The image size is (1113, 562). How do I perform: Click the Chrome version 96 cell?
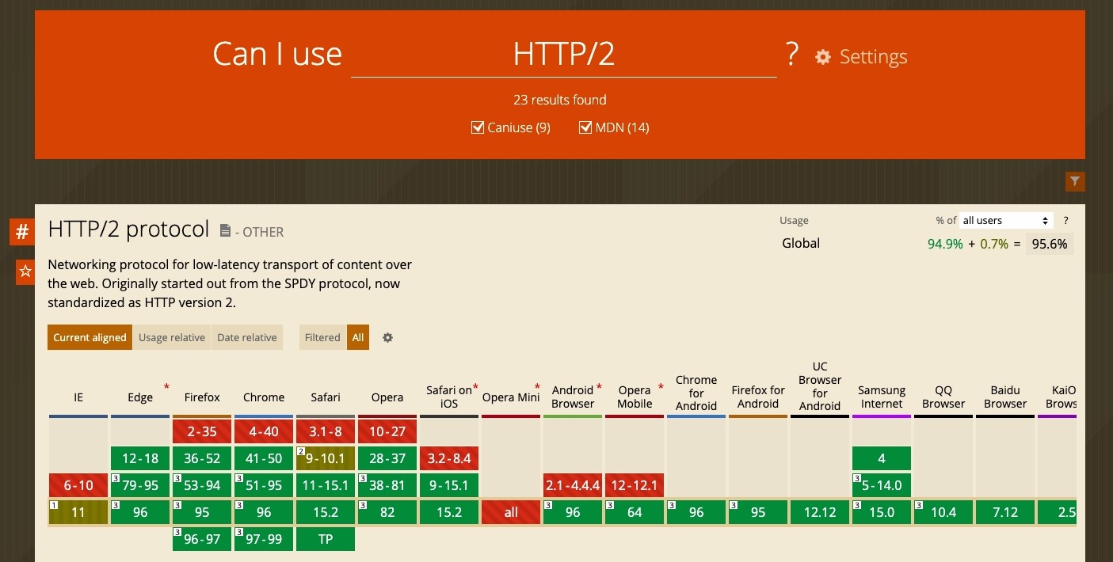264,512
